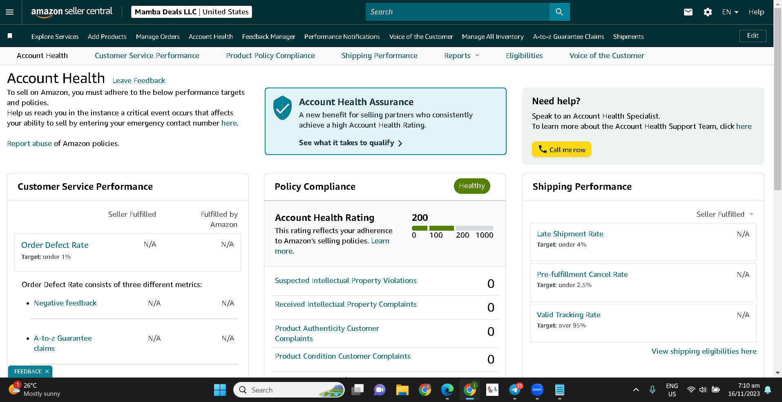
Task: Open the Valid Tracking Rate link
Action: (x=569, y=315)
